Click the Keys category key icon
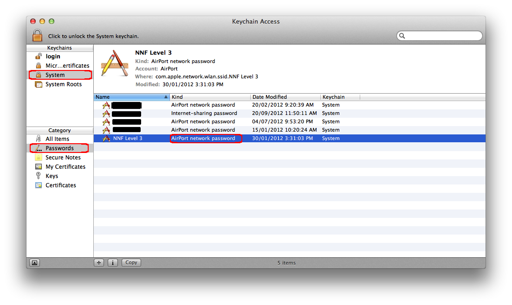 (x=38, y=176)
